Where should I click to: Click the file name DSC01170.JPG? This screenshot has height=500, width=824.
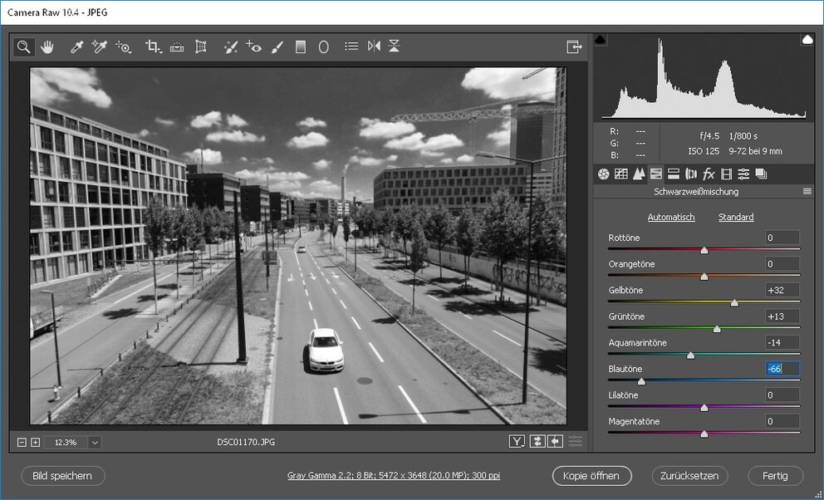246,442
